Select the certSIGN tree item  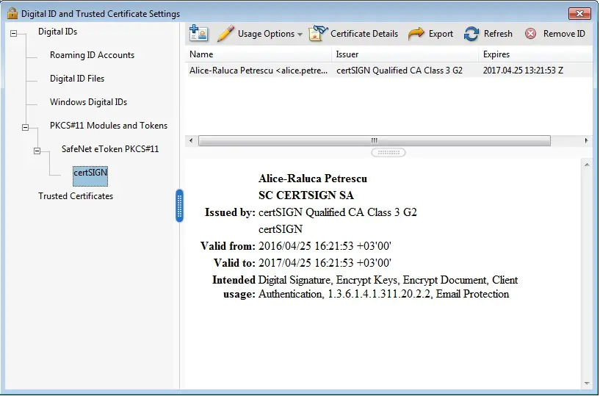90,176
